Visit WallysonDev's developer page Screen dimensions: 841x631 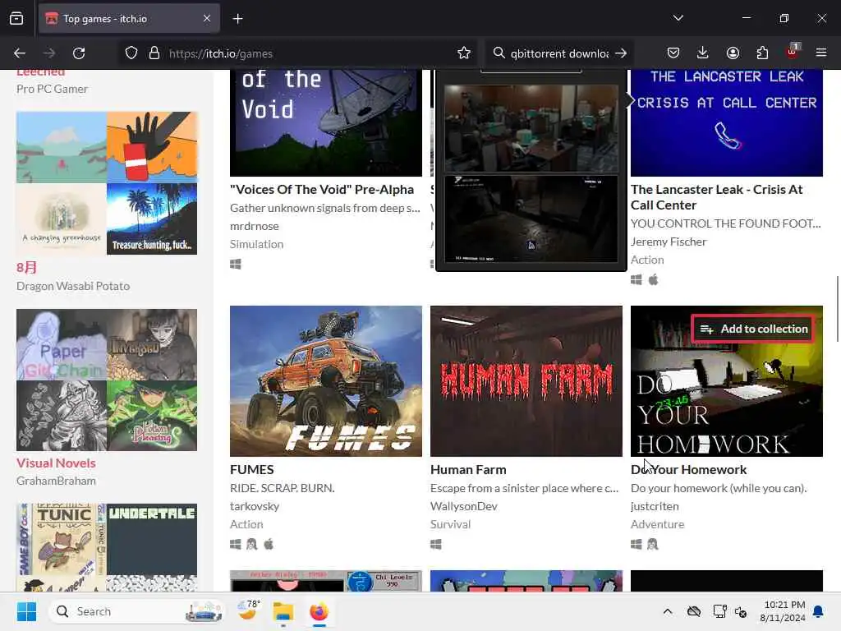(x=463, y=506)
